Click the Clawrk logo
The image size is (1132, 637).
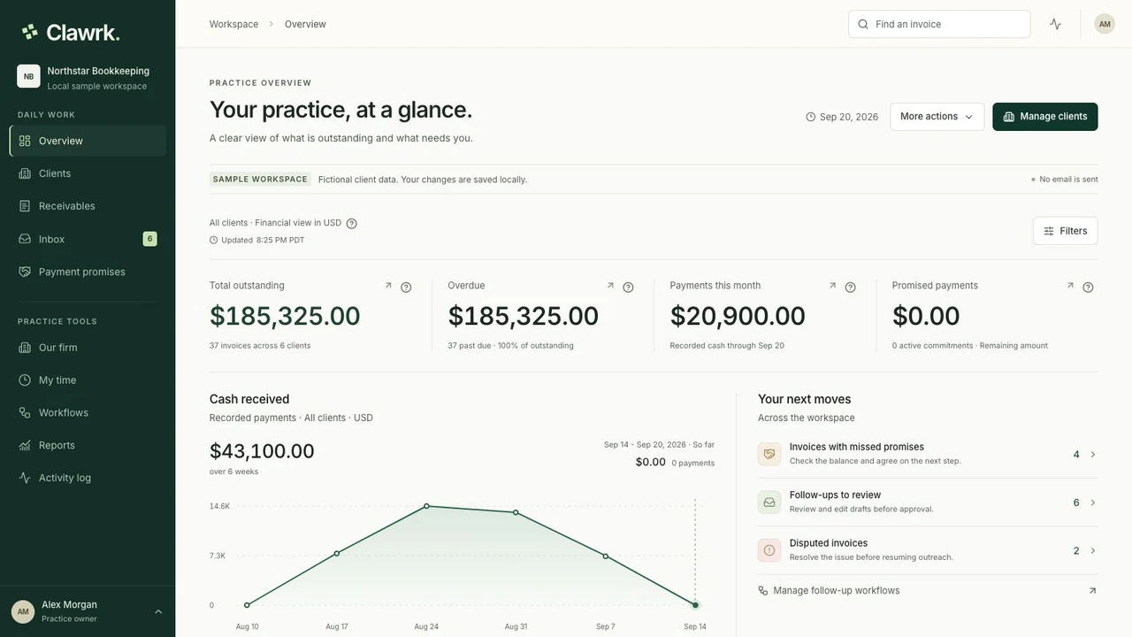(x=71, y=33)
